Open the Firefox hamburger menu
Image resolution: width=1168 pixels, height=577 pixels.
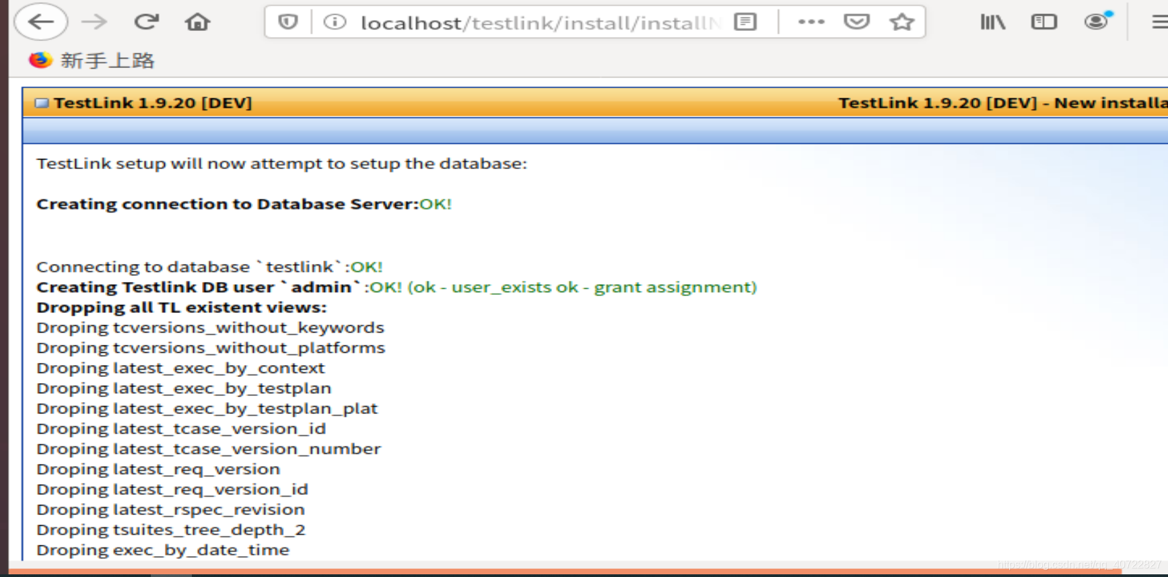coord(1159,22)
